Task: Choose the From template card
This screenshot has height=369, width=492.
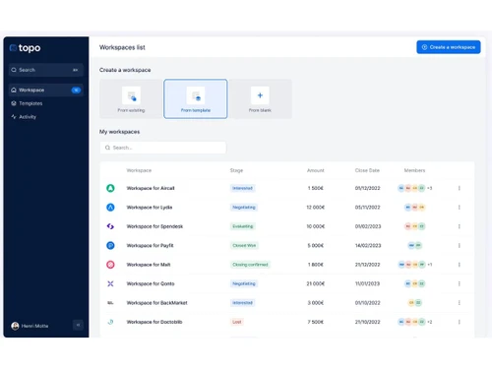Action: point(196,98)
